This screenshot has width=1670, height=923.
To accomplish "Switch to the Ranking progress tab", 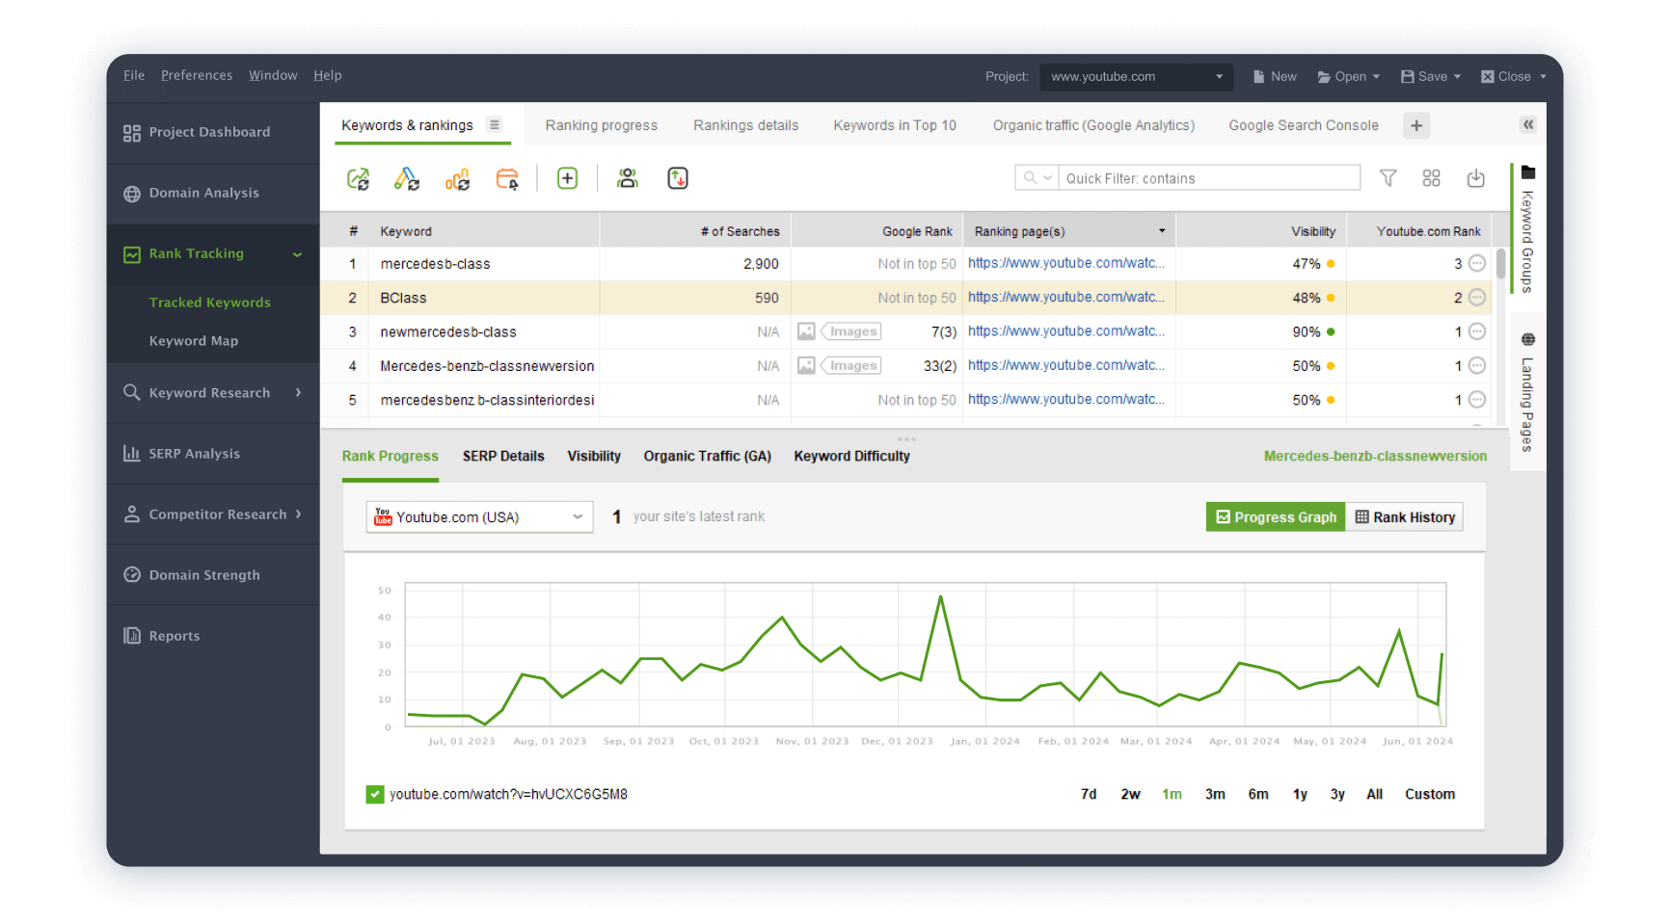I will [x=602, y=125].
